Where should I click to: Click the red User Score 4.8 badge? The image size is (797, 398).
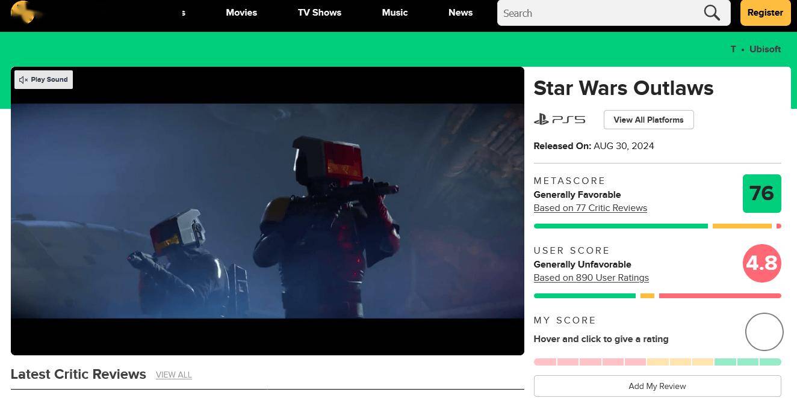(x=761, y=263)
